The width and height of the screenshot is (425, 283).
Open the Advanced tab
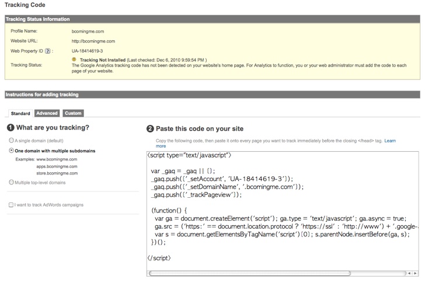pyautogui.click(x=47, y=113)
